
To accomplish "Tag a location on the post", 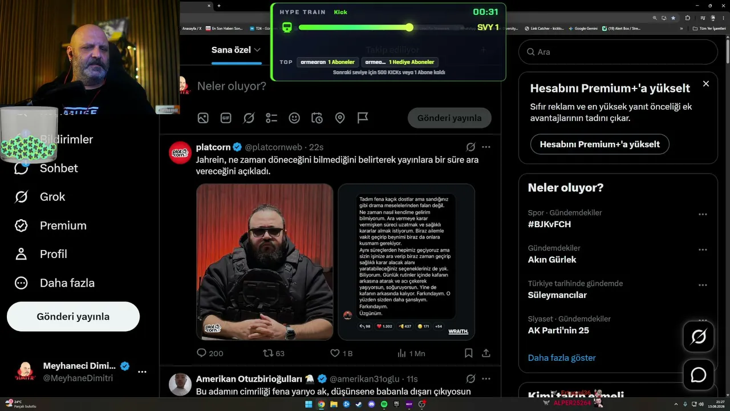I will (340, 118).
